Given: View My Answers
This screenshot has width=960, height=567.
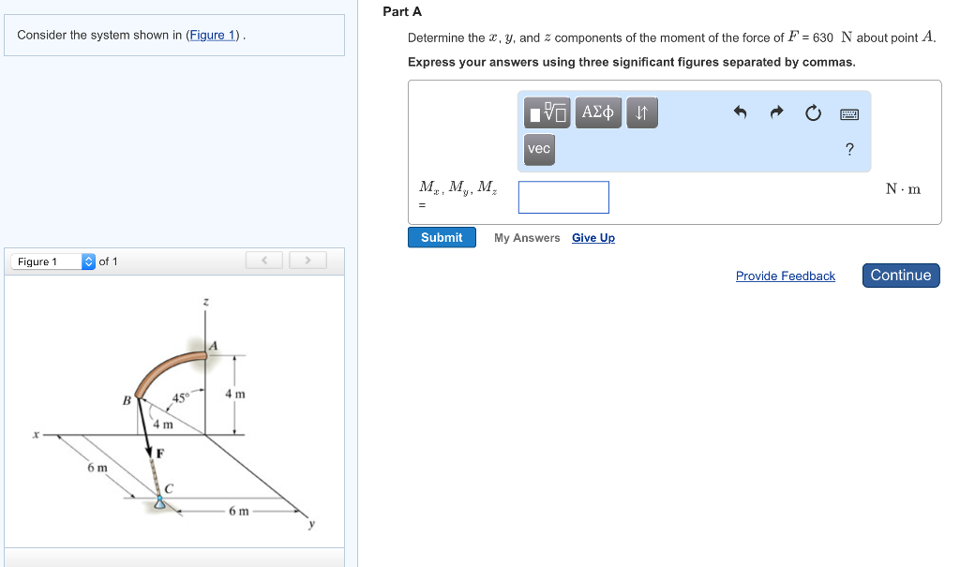Looking at the screenshot, I should 526,237.
